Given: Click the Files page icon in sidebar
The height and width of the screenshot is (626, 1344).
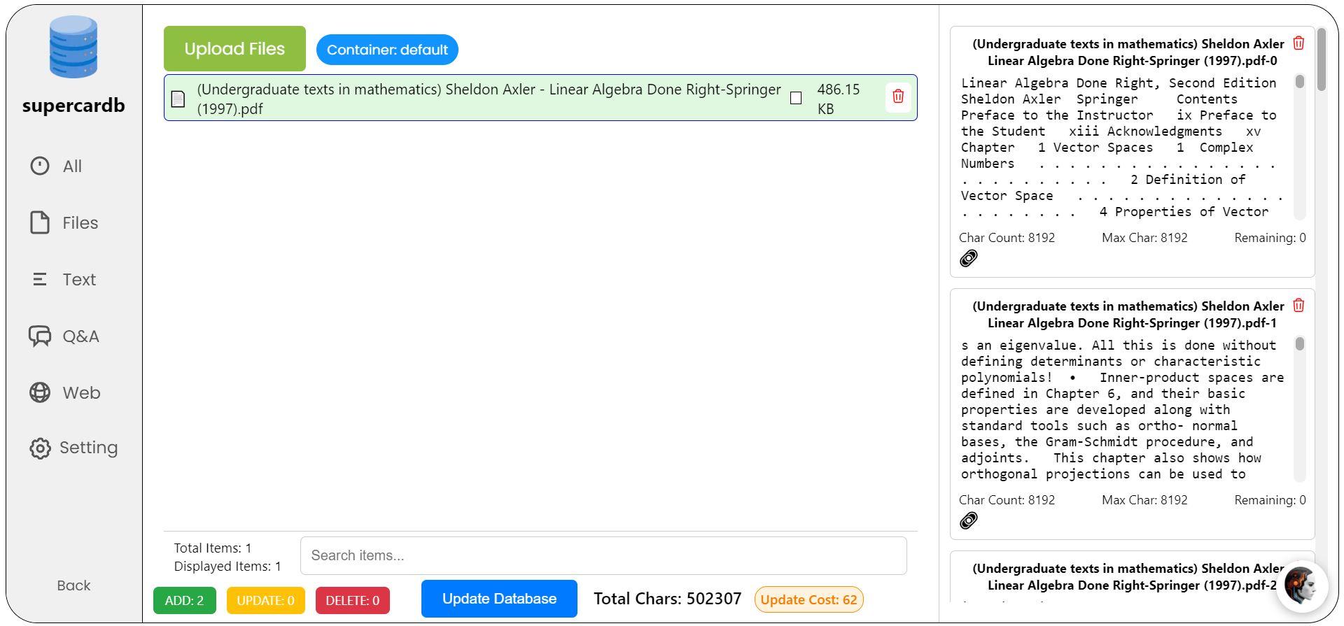Looking at the screenshot, I should 40,222.
